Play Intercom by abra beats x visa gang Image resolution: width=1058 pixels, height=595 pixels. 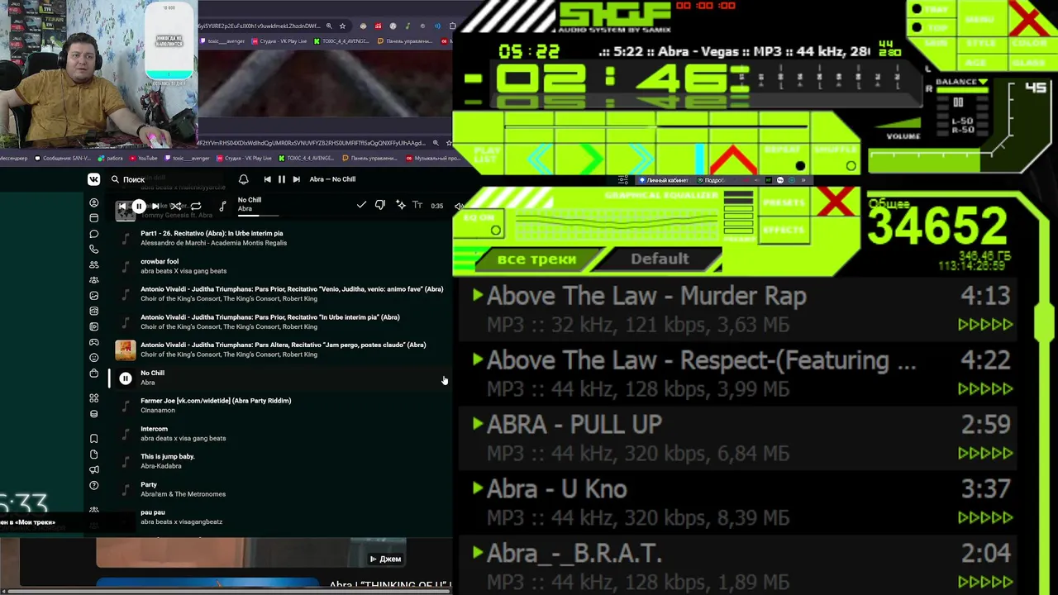pyautogui.click(x=126, y=434)
